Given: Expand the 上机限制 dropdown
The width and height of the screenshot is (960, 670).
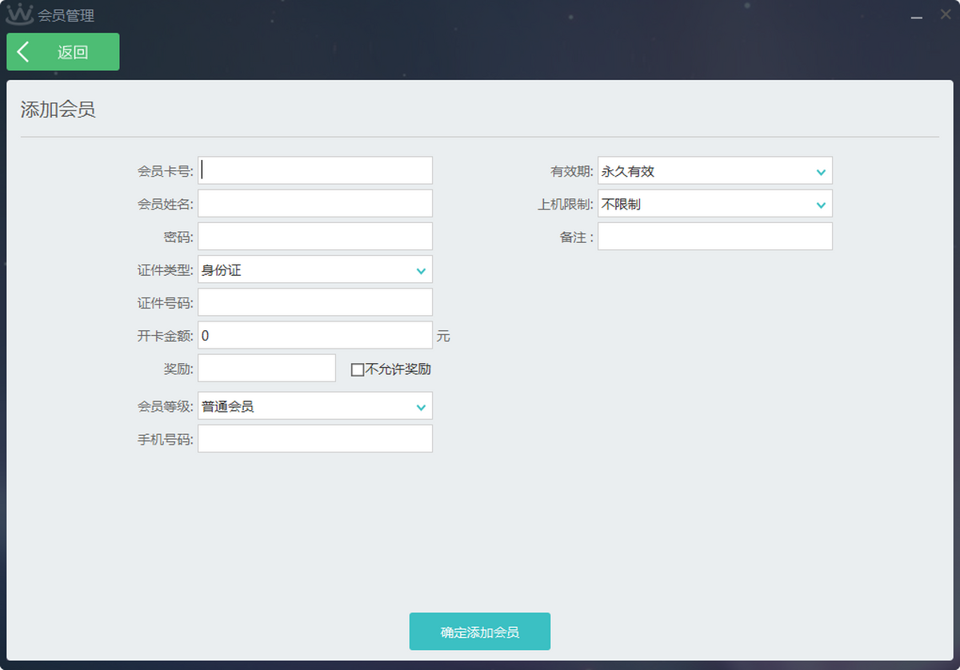Looking at the screenshot, I should coord(714,204).
